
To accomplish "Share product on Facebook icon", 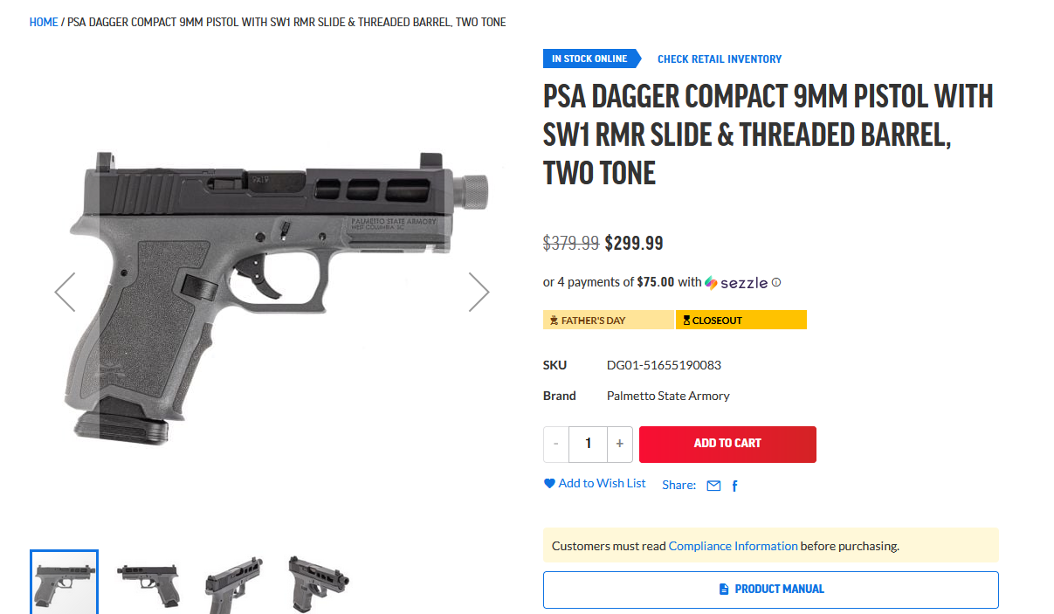I will click(x=734, y=486).
